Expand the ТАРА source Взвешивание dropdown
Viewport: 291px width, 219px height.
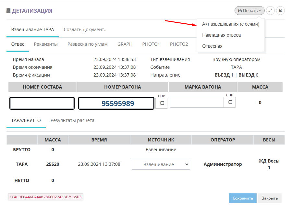[161, 164]
